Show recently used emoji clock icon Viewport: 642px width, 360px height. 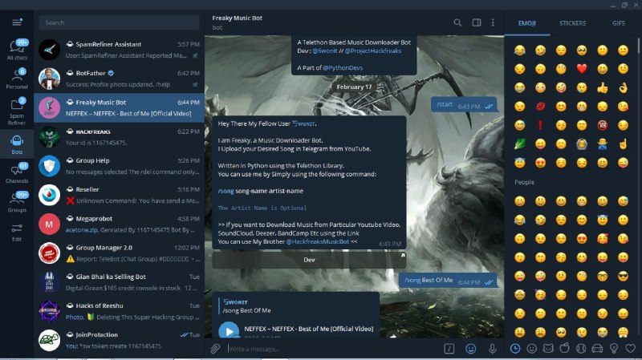515,349
